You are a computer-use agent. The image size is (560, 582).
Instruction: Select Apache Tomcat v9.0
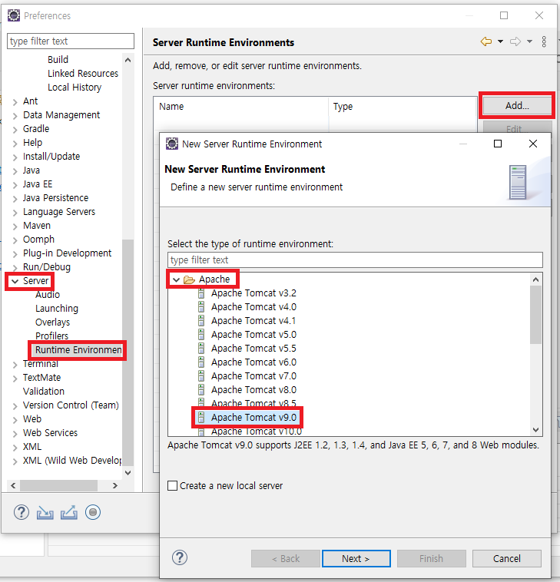[x=253, y=418]
